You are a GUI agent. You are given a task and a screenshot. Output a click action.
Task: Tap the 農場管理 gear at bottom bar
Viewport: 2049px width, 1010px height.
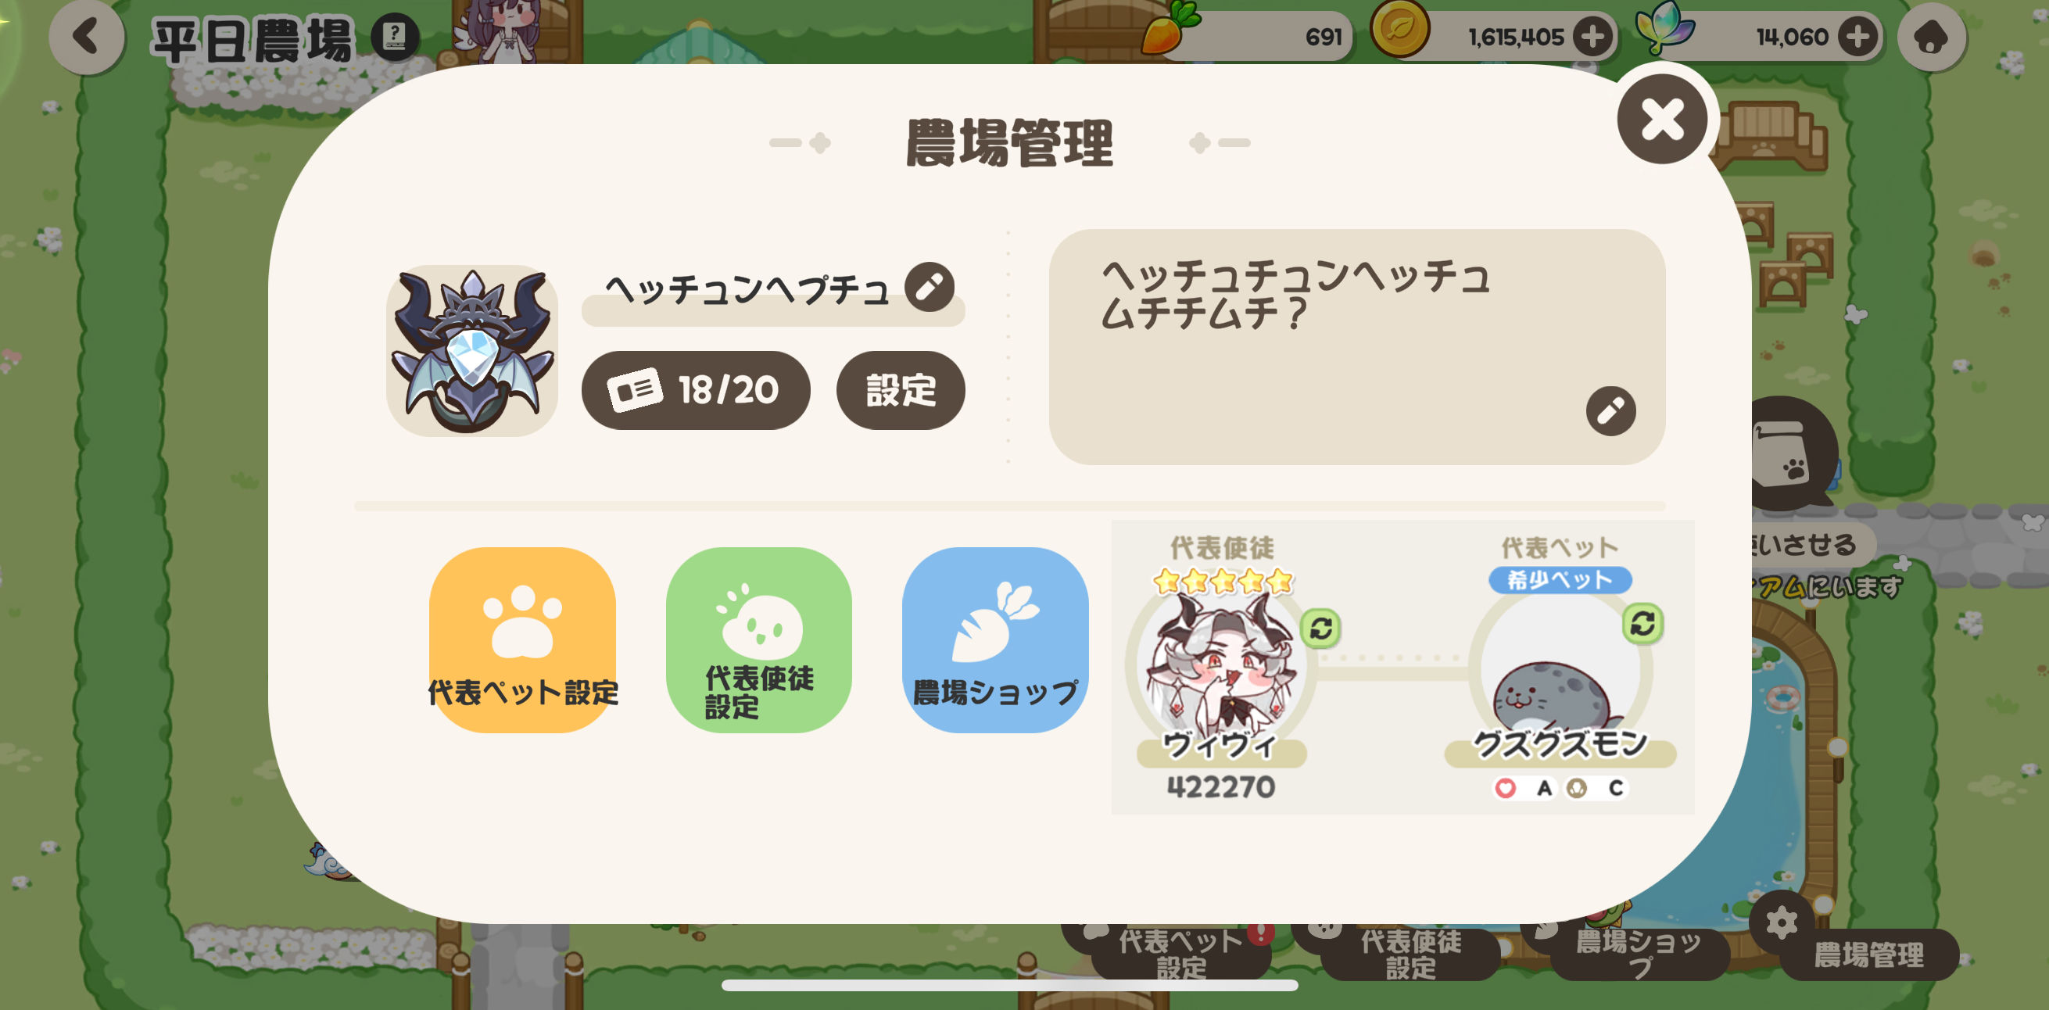coord(1782,922)
